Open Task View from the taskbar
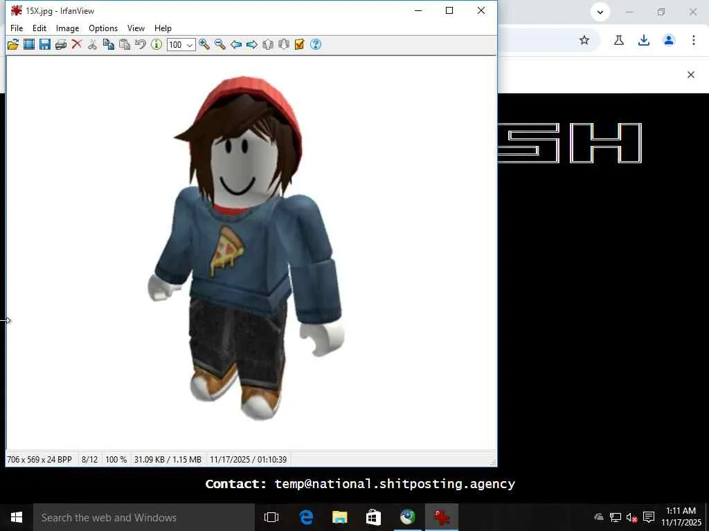 (x=271, y=517)
